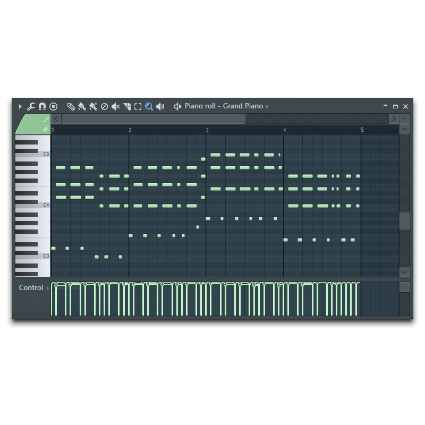The height and width of the screenshot is (425, 425).
Task: Select the Playback preview tool
Action: click(x=160, y=106)
